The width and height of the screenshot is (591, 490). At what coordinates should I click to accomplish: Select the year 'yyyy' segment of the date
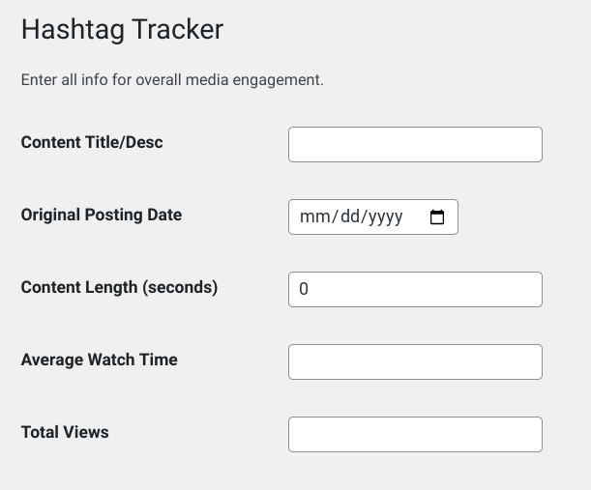[x=385, y=217]
